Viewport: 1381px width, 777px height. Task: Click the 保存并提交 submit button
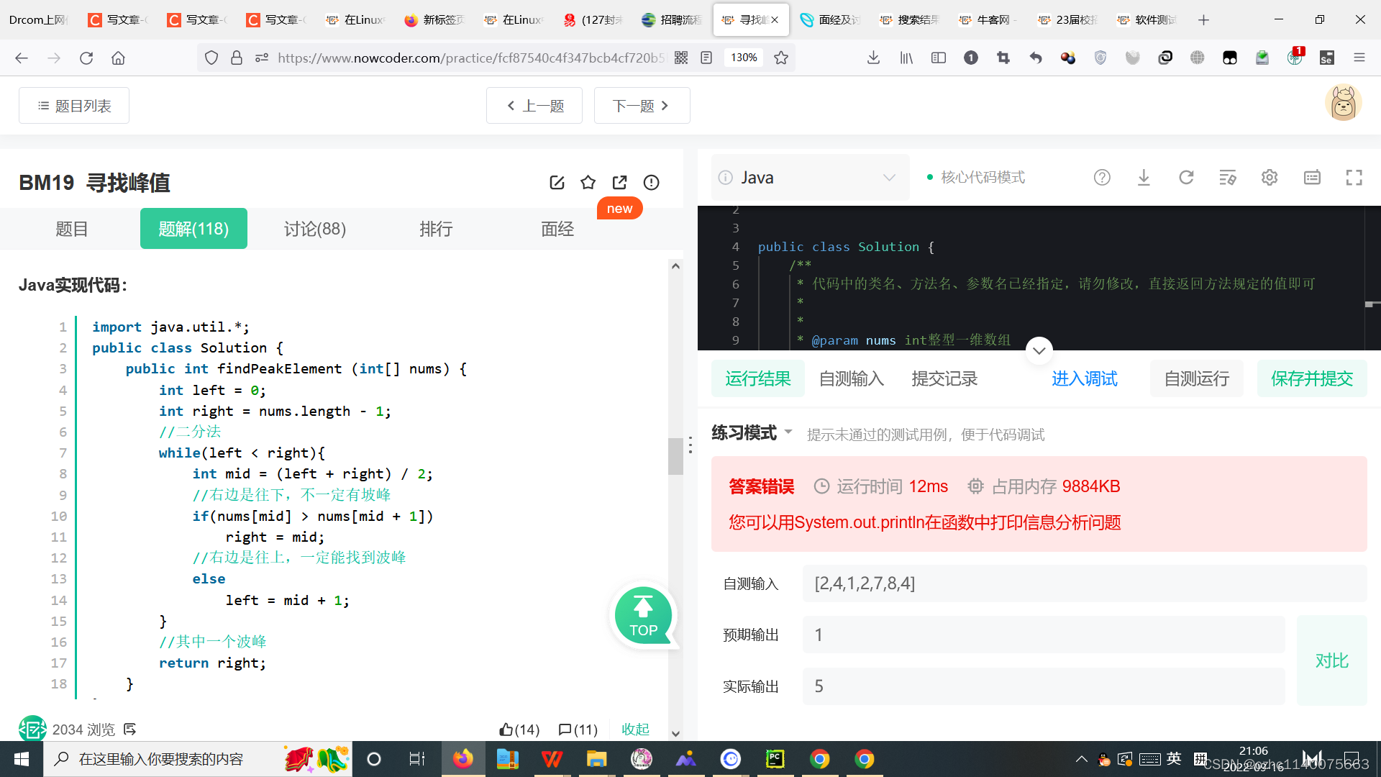click(x=1312, y=378)
